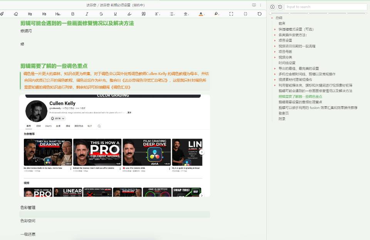This screenshot has height=240, width=370.
Task: Open the embedded Cullen Kelly channel screenshot
Action: pyautogui.click(x=115, y=145)
